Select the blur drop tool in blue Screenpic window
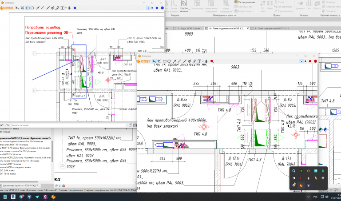Screen dimensions: 341x201 [69, 8]
